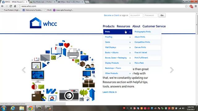Click the browser Forward arrow
This screenshot has height=111, width=198.
6,6
